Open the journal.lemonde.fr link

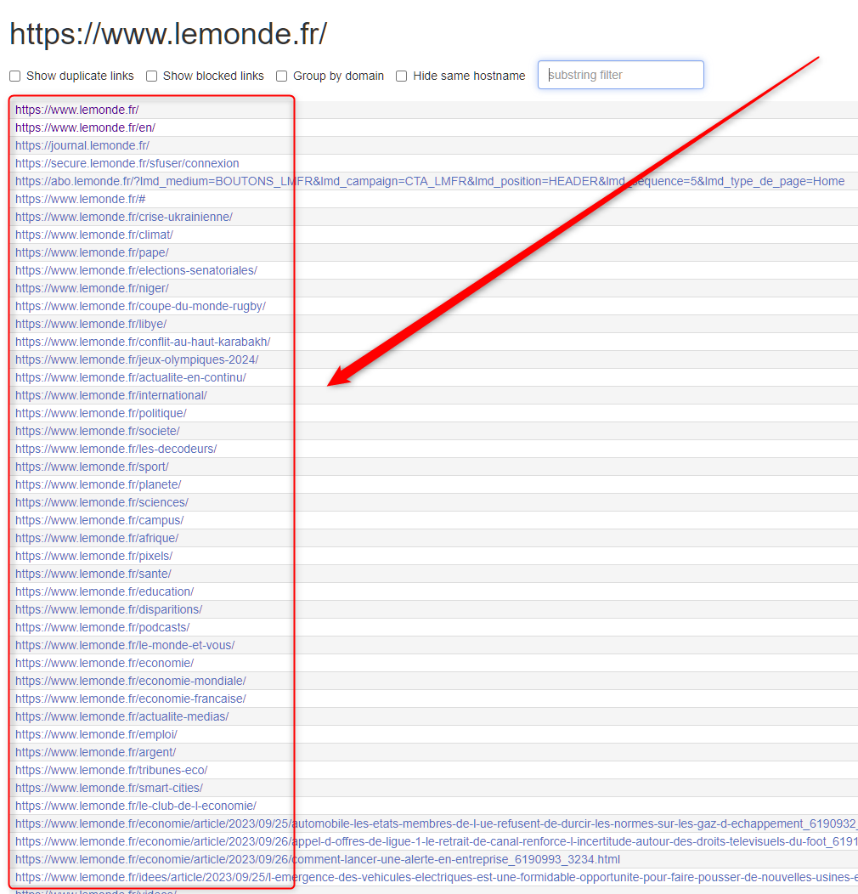coord(82,145)
